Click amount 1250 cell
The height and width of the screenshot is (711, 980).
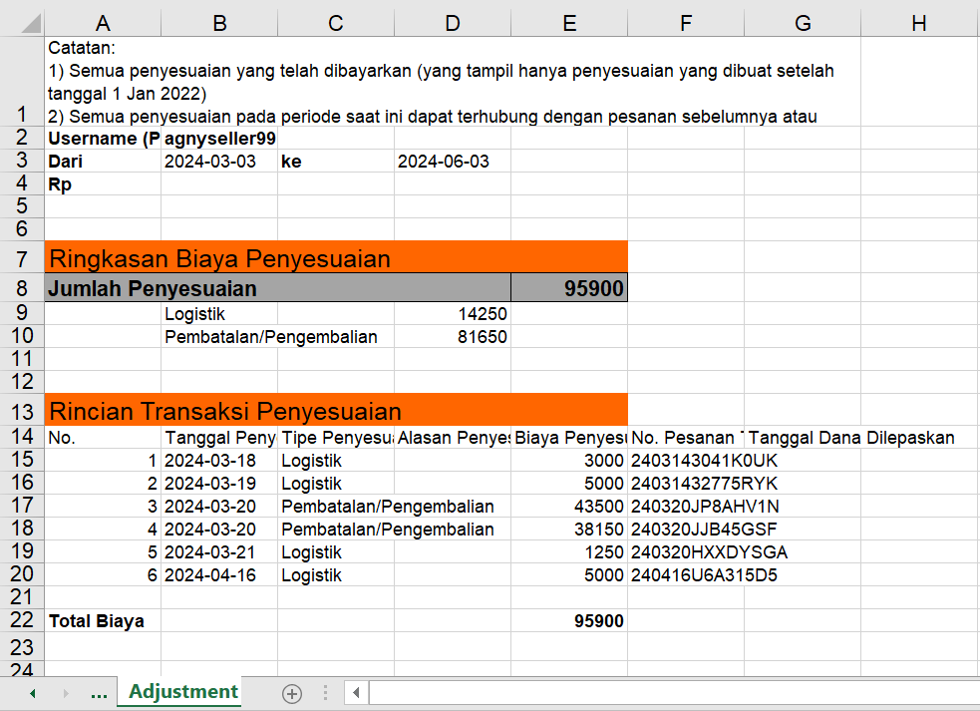coord(569,551)
